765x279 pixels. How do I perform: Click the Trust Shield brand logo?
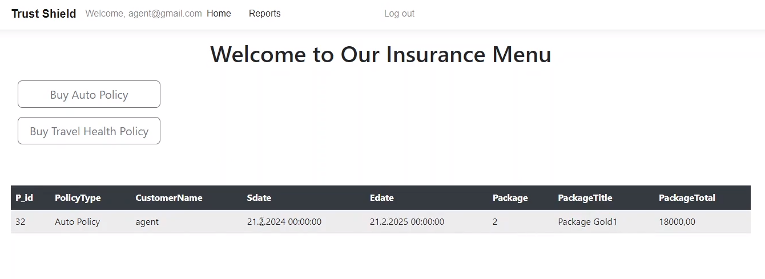coord(44,14)
